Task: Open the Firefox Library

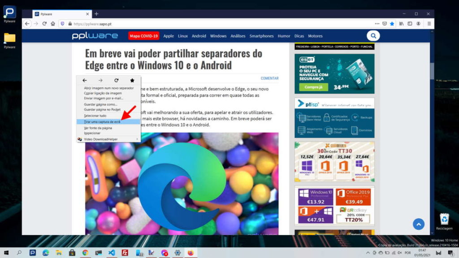Action: tap(401, 23)
